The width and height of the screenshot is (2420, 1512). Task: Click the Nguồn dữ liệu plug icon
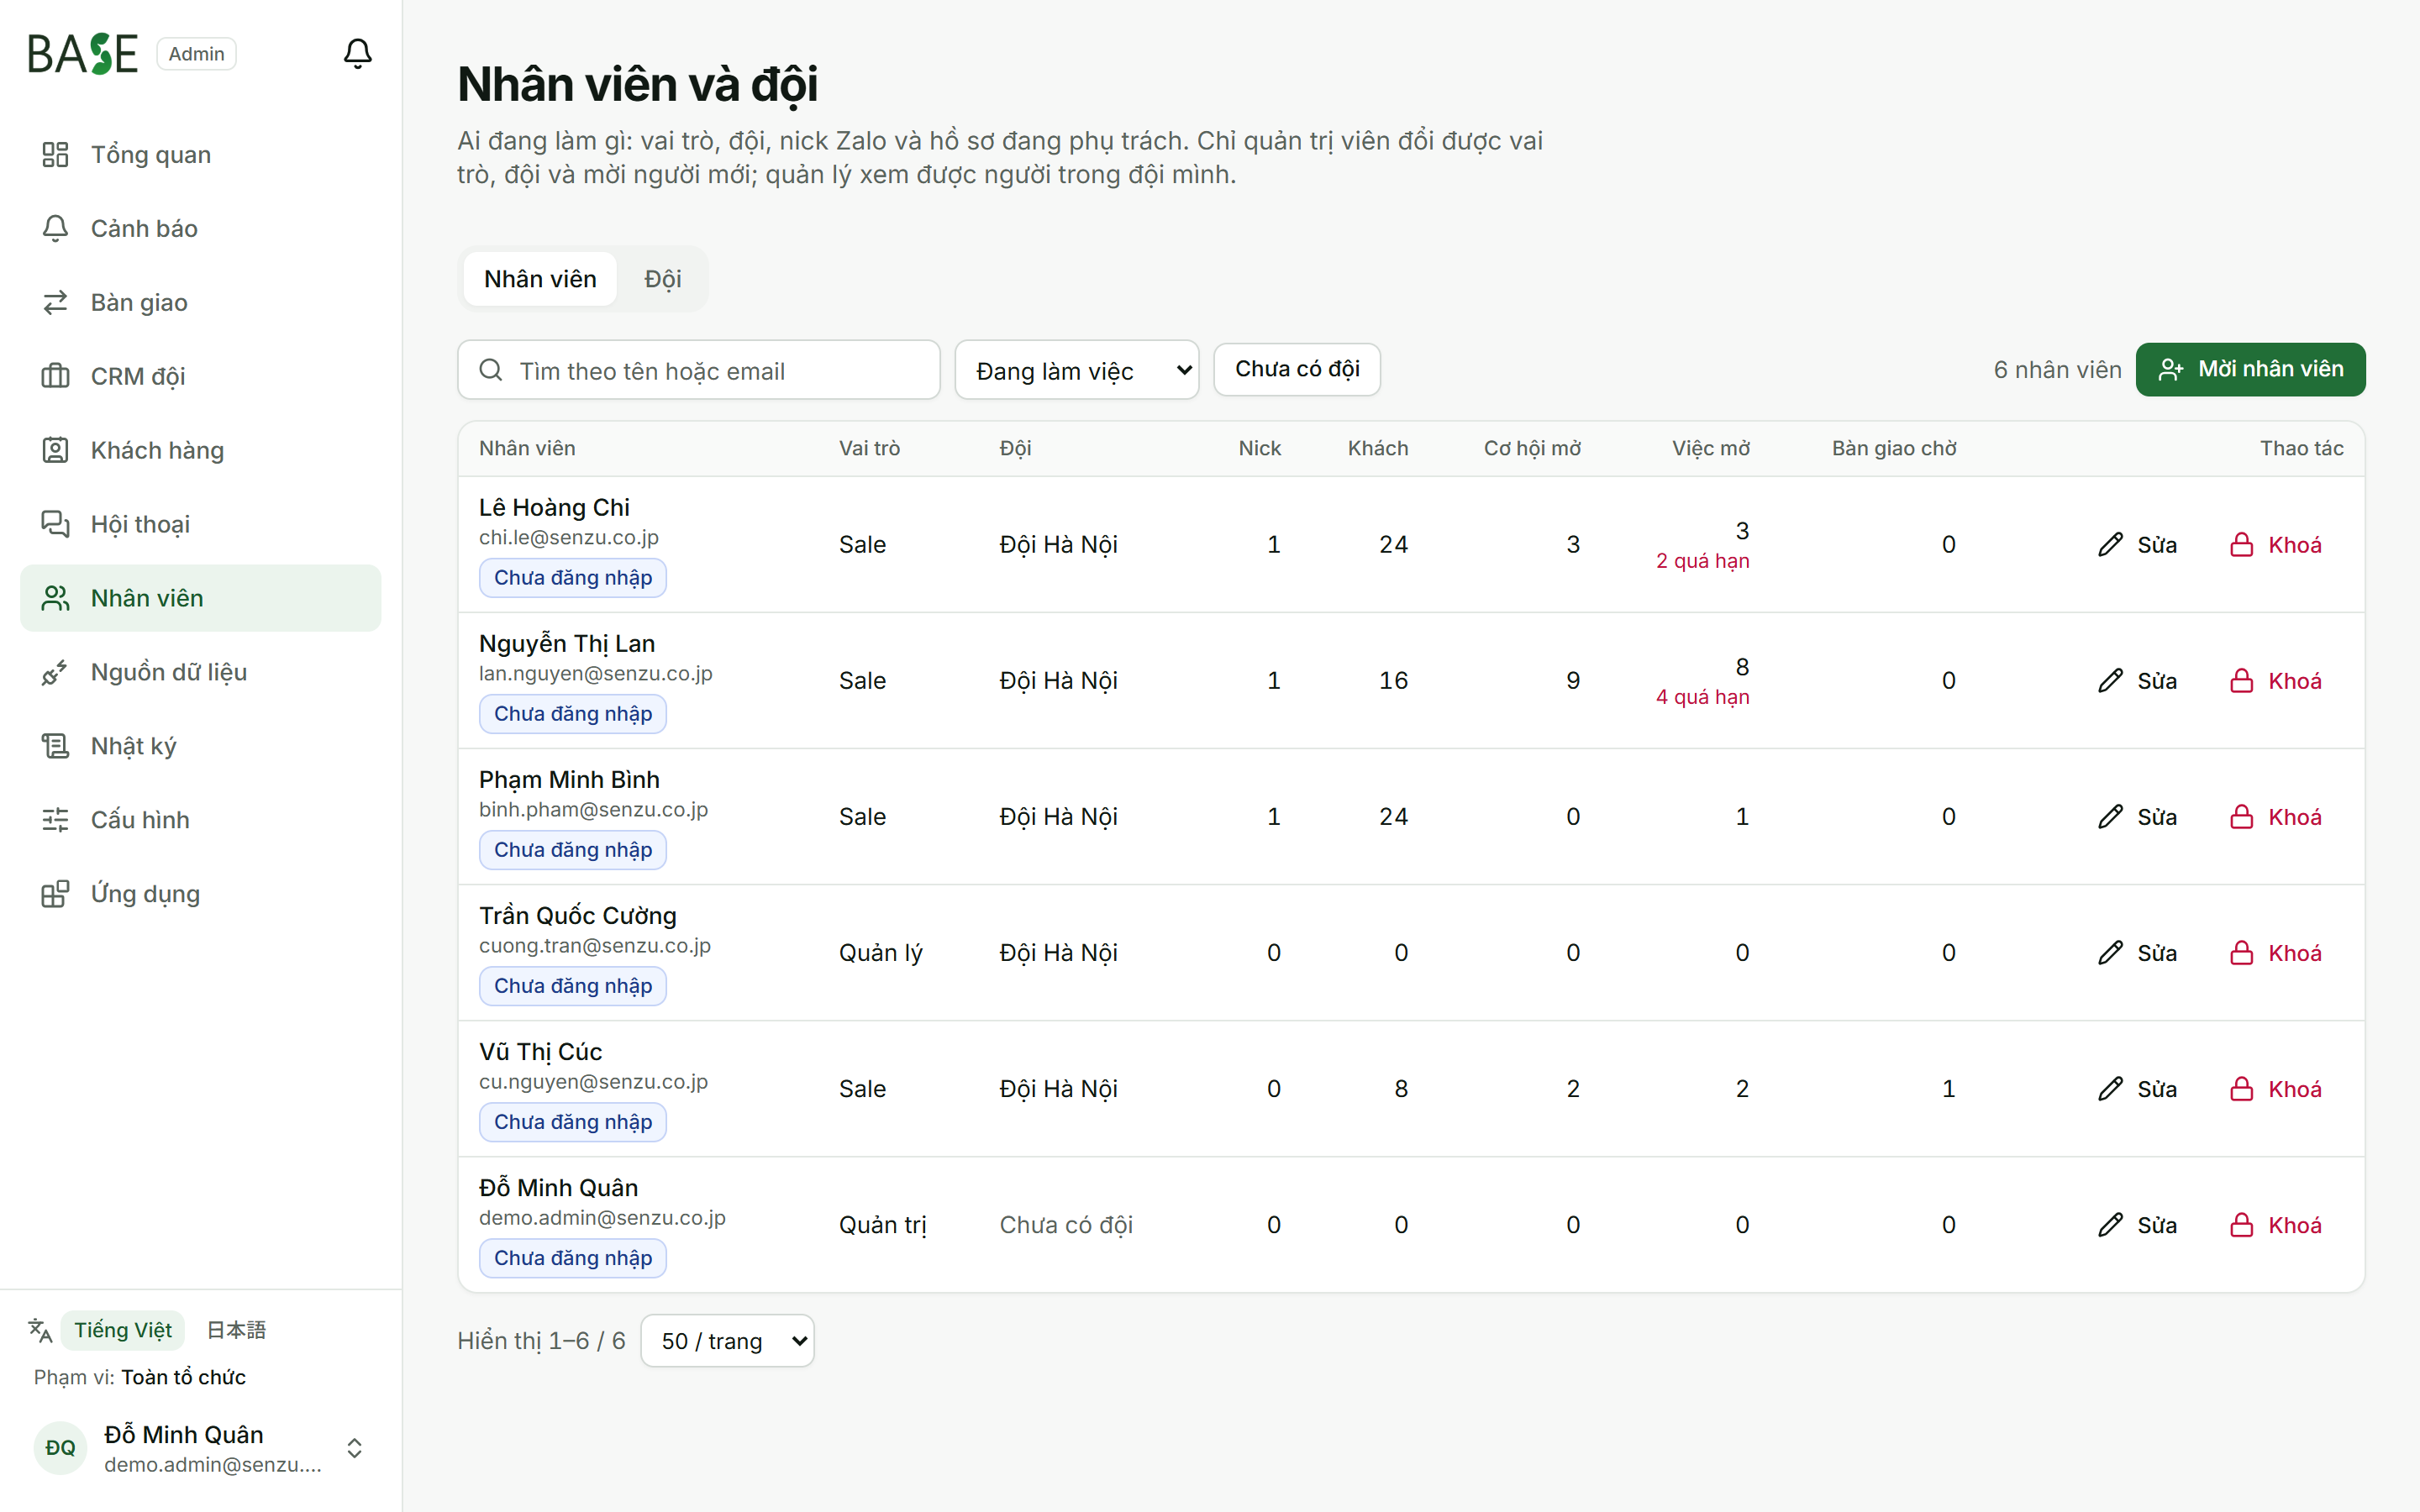55,672
